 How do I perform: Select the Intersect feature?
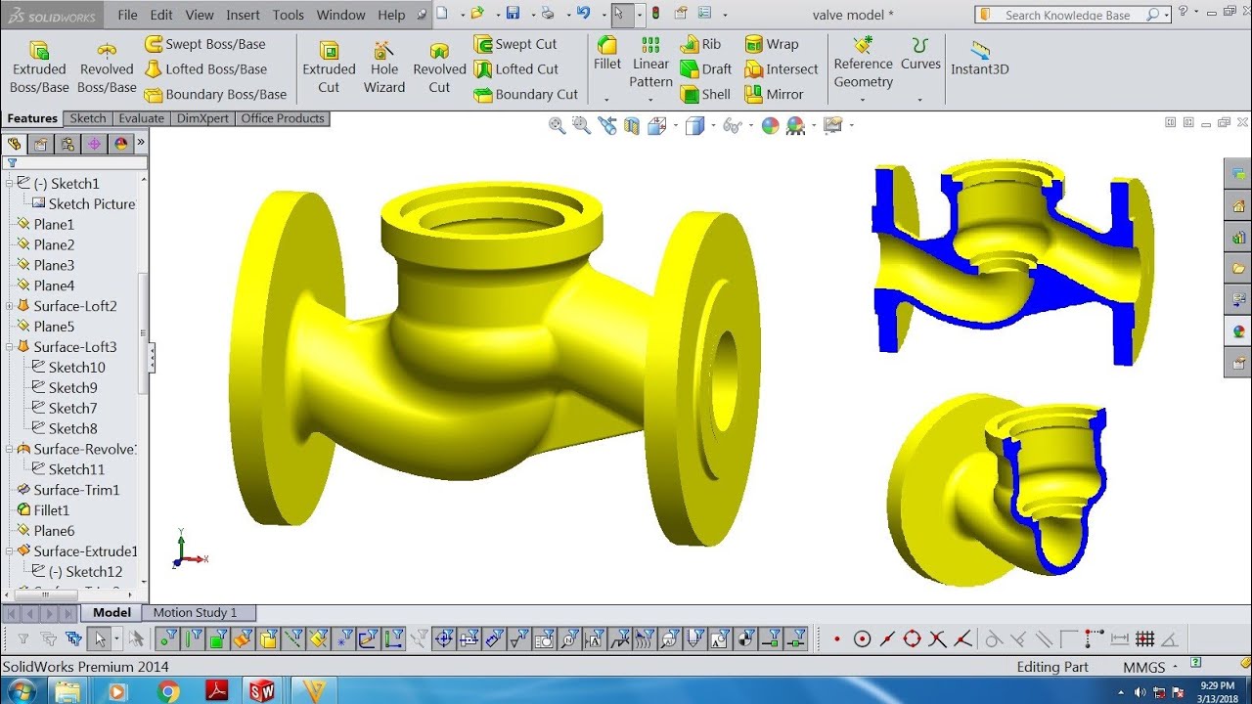781,69
